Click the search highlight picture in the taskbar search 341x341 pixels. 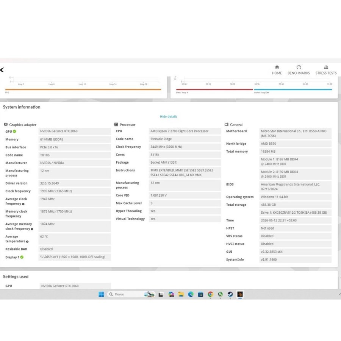pos(149,294)
